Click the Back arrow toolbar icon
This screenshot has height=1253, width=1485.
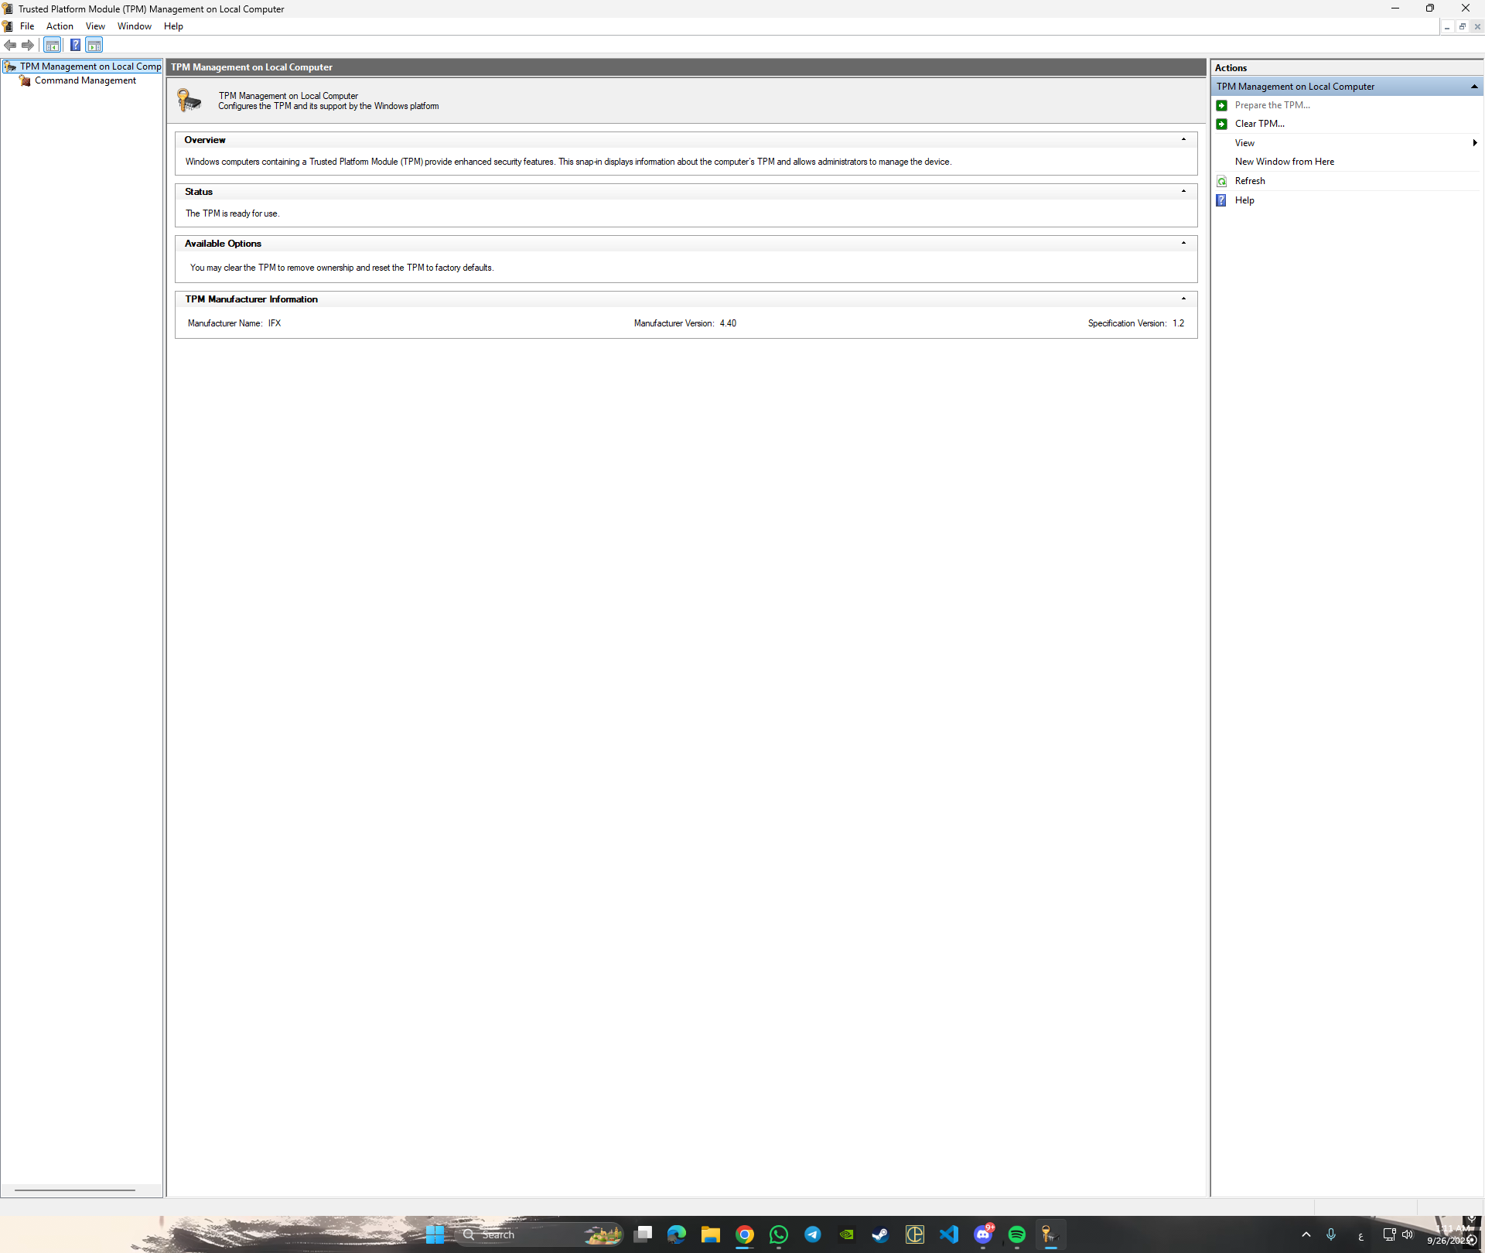[x=10, y=46]
